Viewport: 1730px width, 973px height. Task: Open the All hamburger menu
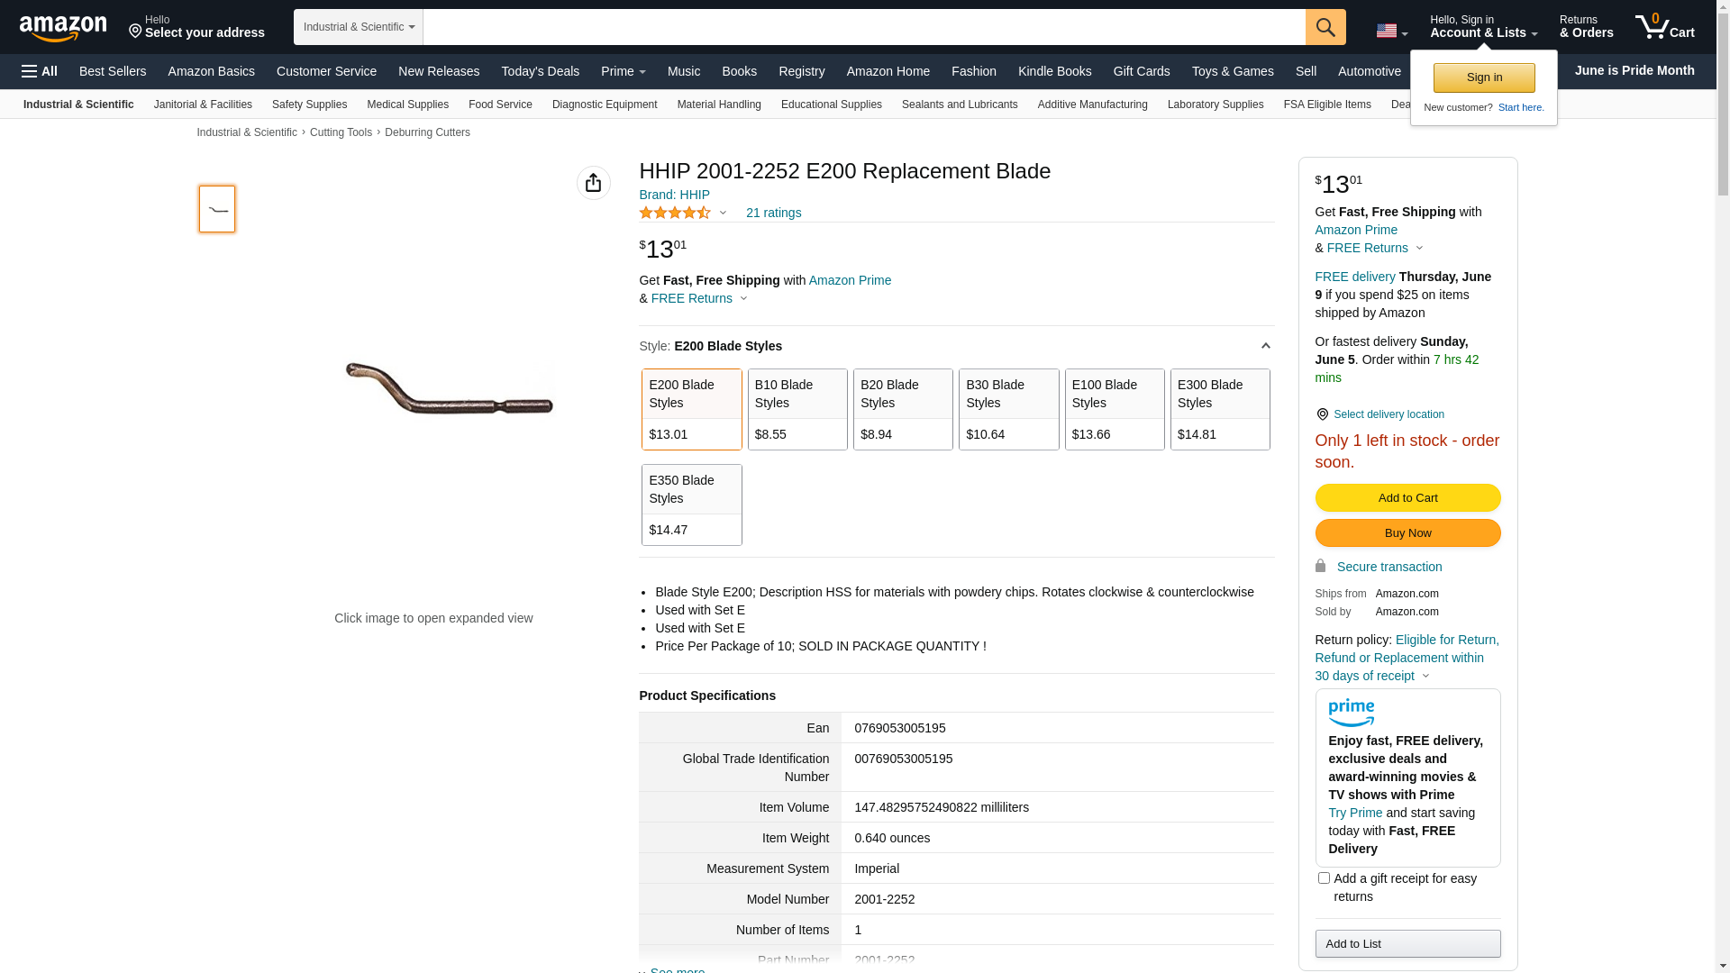point(40,71)
